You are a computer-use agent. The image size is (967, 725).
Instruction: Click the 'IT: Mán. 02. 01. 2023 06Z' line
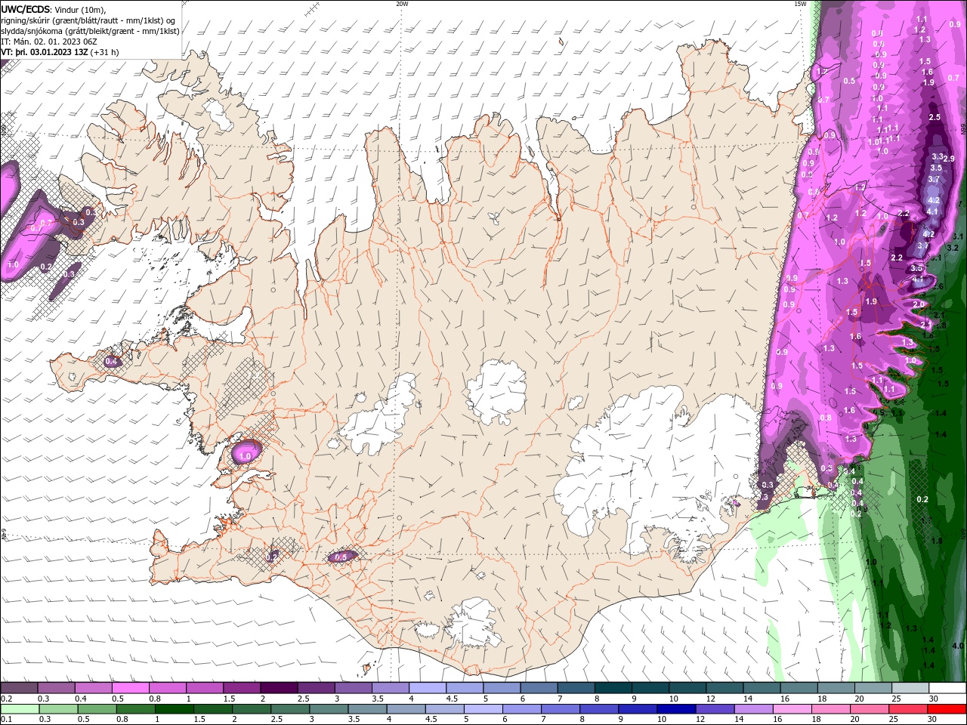click(x=50, y=42)
